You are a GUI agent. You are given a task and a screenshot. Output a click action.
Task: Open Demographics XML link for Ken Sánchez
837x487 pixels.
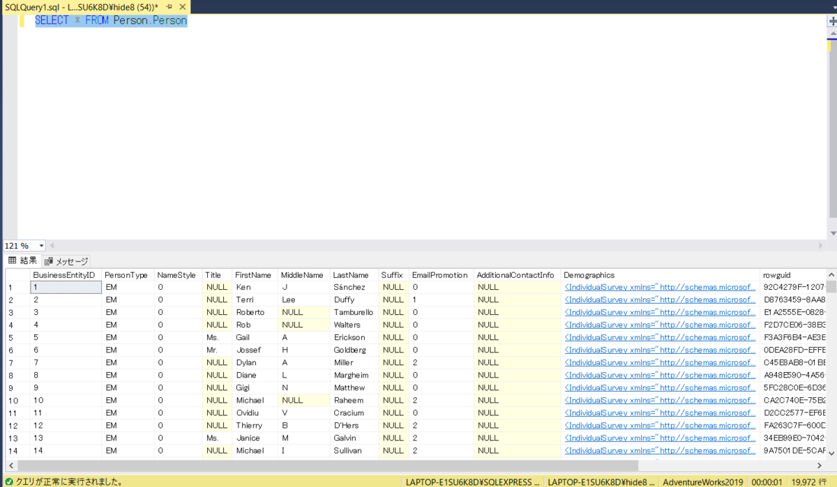660,287
